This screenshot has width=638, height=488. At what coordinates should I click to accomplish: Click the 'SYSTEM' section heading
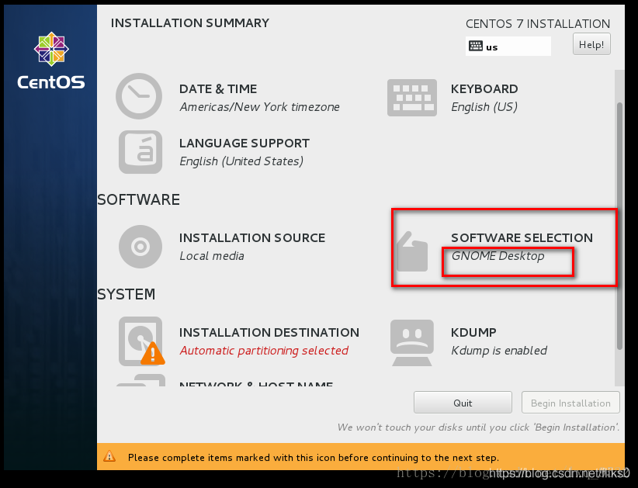point(127,294)
